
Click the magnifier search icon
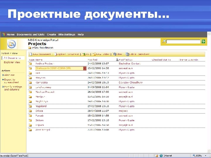coord(164,41)
